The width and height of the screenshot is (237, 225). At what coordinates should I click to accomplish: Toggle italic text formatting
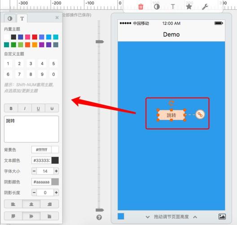[25, 108]
